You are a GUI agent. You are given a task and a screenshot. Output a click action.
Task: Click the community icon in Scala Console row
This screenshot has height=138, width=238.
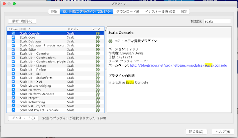click(98, 33)
